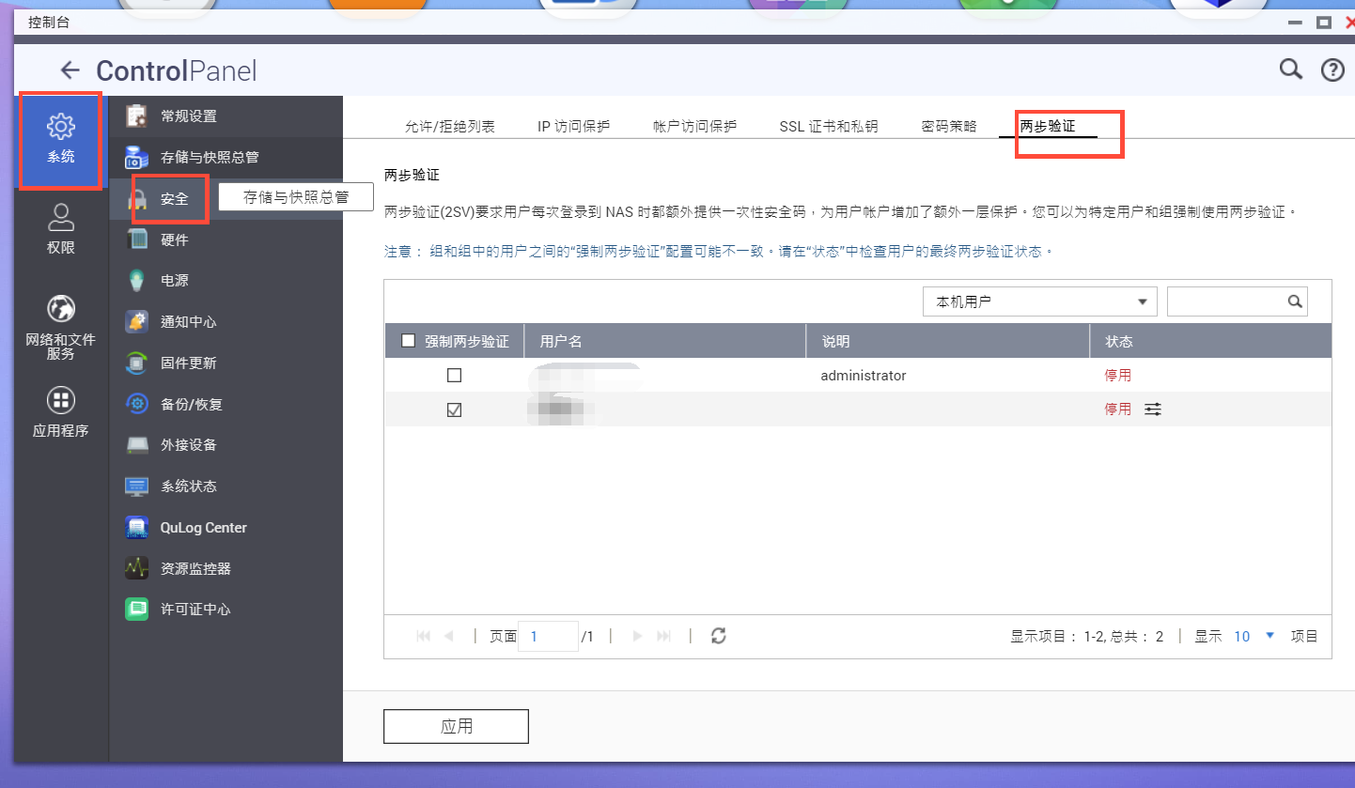Click the 许可证中心 icon

pyautogui.click(x=137, y=609)
